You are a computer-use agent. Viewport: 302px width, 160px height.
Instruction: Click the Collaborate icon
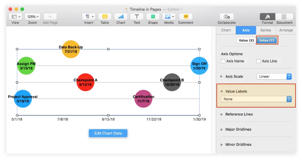point(226,17)
